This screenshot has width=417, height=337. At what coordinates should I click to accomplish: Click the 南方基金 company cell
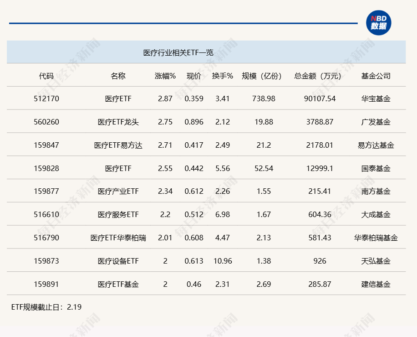(x=376, y=191)
